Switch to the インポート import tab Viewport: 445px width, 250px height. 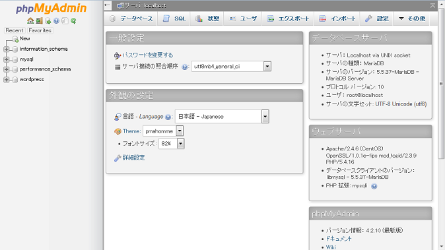(x=337, y=18)
